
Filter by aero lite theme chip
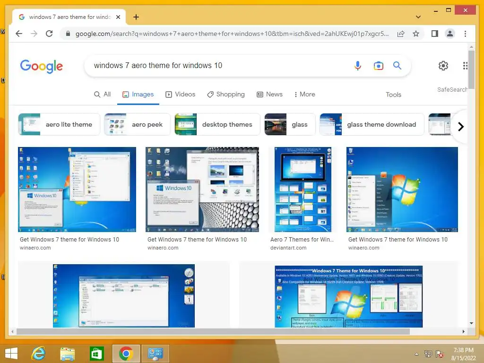click(59, 124)
